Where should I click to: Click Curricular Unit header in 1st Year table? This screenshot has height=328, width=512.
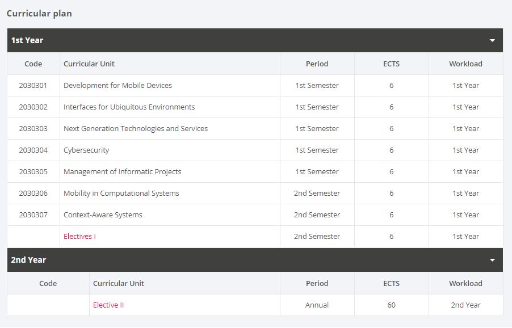[x=89, y=64]
